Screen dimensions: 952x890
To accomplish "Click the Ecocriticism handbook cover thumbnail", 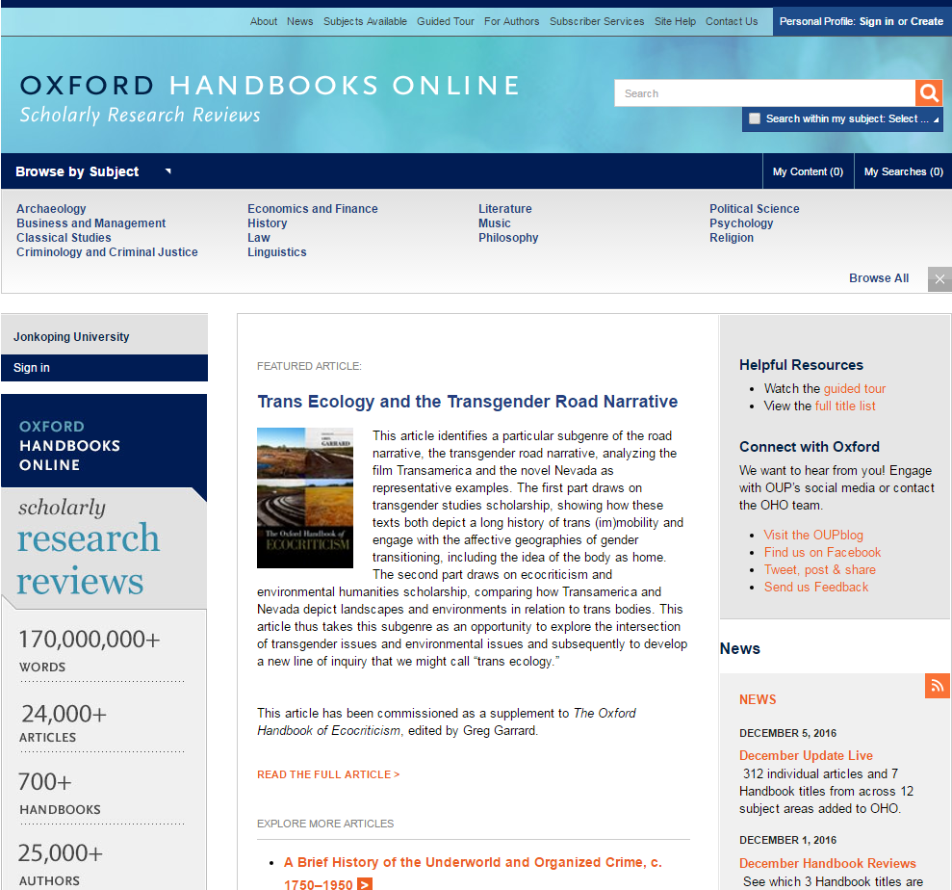I will [x=304, y=497].
